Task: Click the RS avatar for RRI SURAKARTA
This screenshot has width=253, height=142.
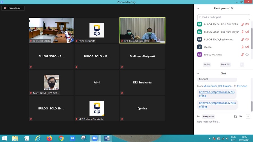Action: pyautogui.click(x=200, y=55)
